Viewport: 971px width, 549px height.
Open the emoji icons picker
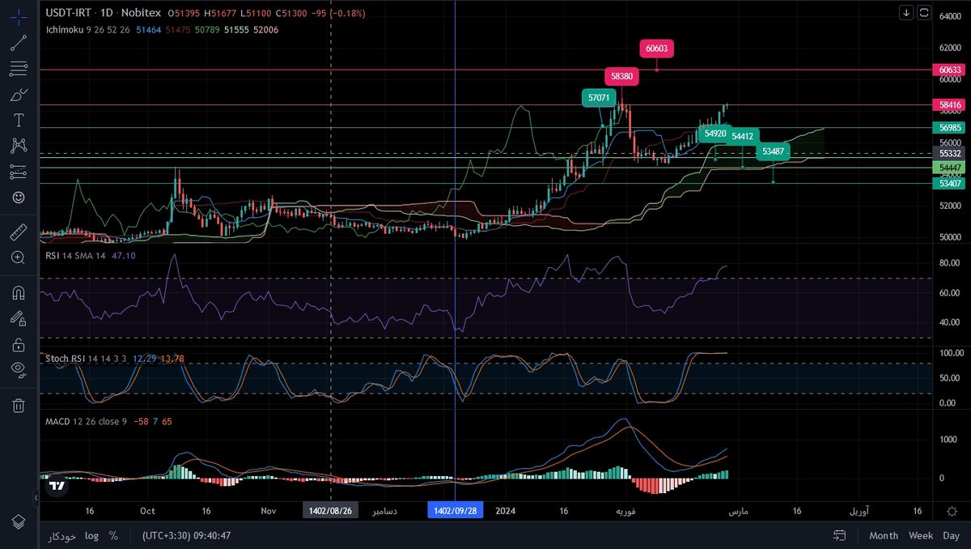[19, 197]
